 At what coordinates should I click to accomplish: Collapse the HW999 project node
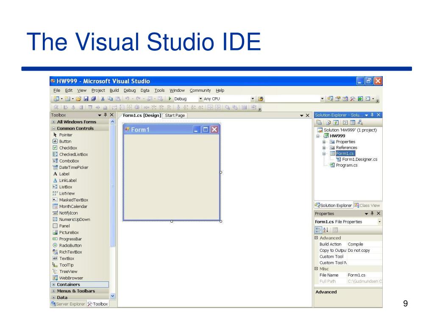(318, 136)
